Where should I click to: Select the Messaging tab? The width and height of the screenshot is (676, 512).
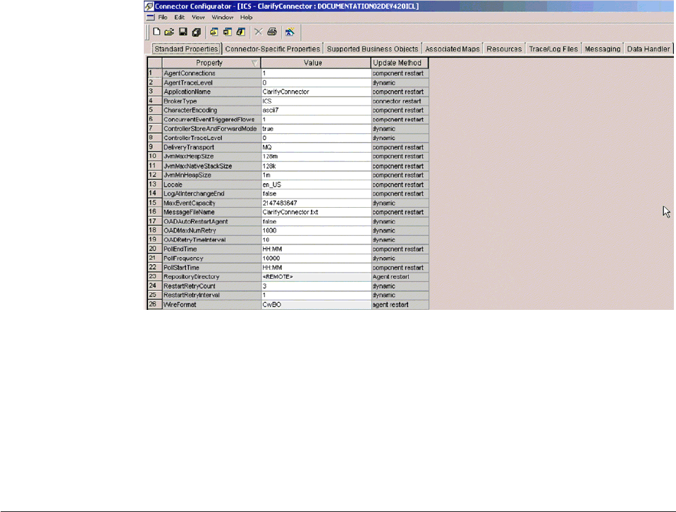coord(602,49)
